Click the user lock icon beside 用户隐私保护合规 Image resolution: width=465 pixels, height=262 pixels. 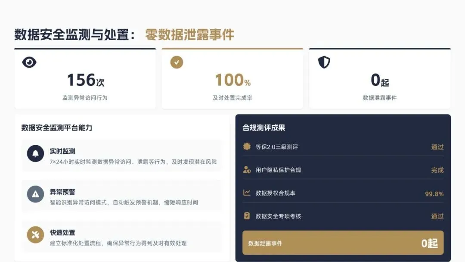(x=247, y=170)
